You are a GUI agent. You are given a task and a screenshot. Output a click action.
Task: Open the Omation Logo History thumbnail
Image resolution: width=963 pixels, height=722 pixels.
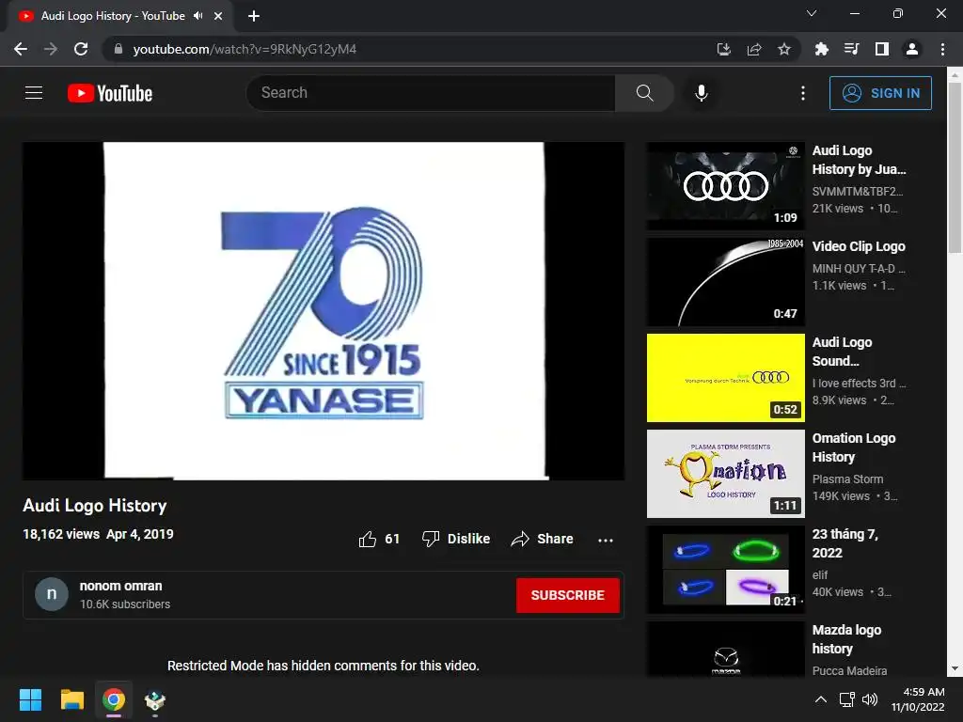pyautogui.click(x=725, y=474)
